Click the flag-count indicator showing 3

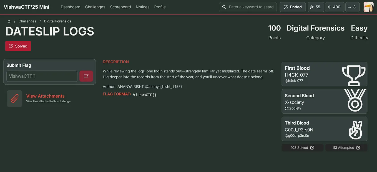352,7
